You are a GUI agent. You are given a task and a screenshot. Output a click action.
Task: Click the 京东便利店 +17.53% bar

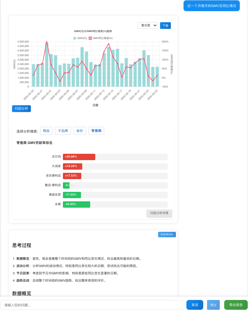[72, 176]
